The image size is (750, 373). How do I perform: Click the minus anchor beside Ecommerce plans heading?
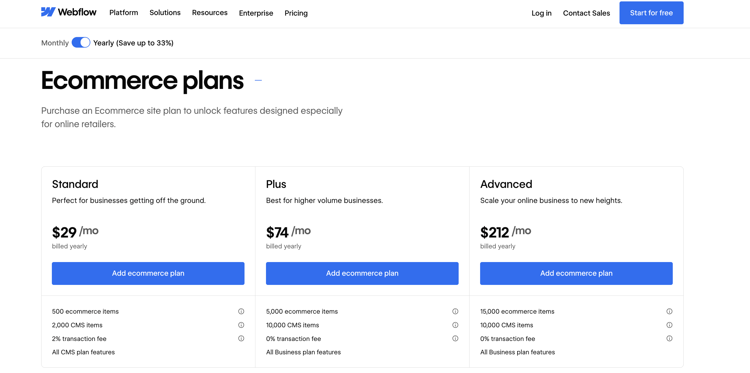258,80
